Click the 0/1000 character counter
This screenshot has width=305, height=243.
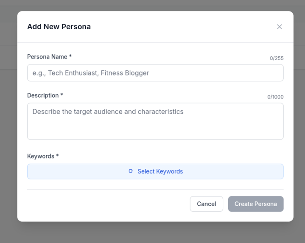point(275,97)
